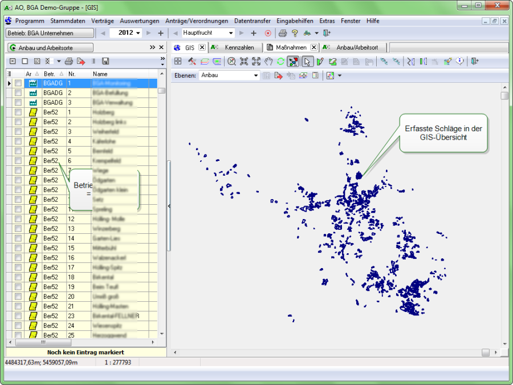This screenshot has height=385, width=513.
Task: Click the Anbau und Arbeitsorte button
Action: tap(50, 47)
